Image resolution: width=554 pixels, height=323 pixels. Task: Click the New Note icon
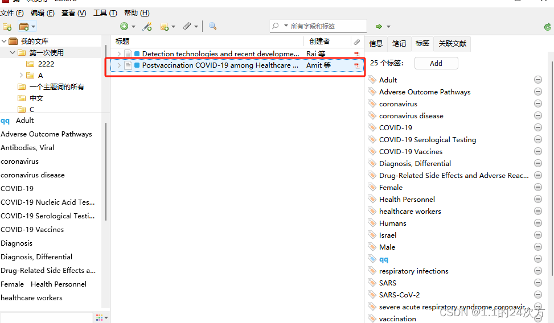click(x=165, y=27)
